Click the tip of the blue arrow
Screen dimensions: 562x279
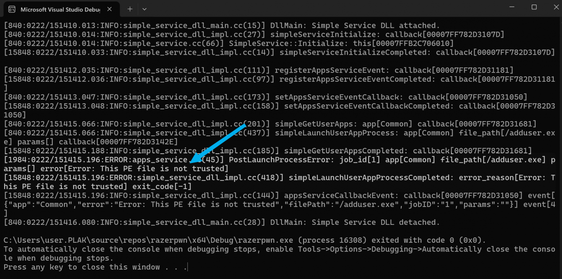pyautogui.click(x=192, y=161)
